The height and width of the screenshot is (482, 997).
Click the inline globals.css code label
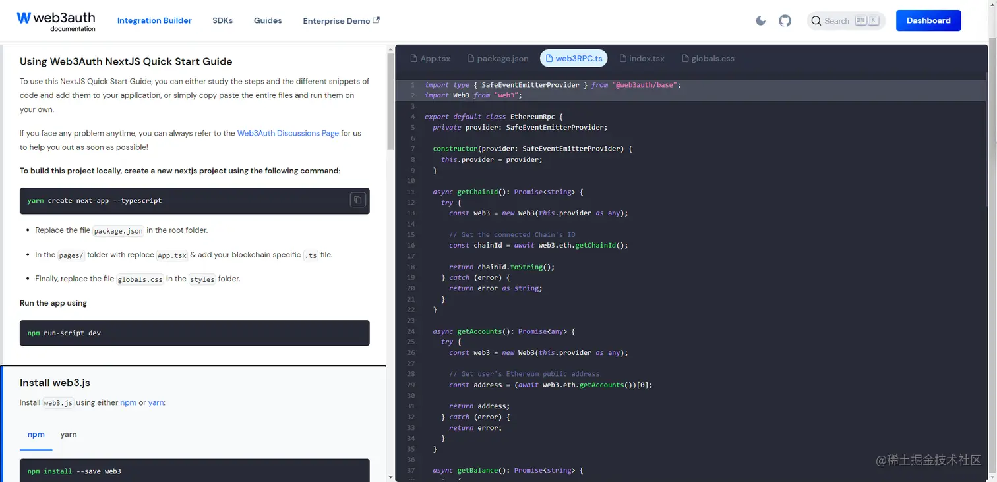[140, 279]
